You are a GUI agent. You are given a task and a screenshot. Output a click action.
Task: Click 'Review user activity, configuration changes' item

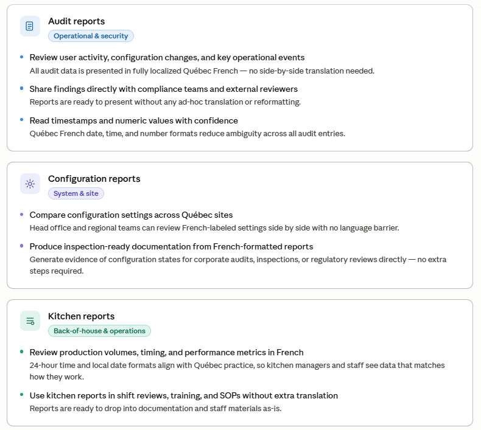click(167, 57)
